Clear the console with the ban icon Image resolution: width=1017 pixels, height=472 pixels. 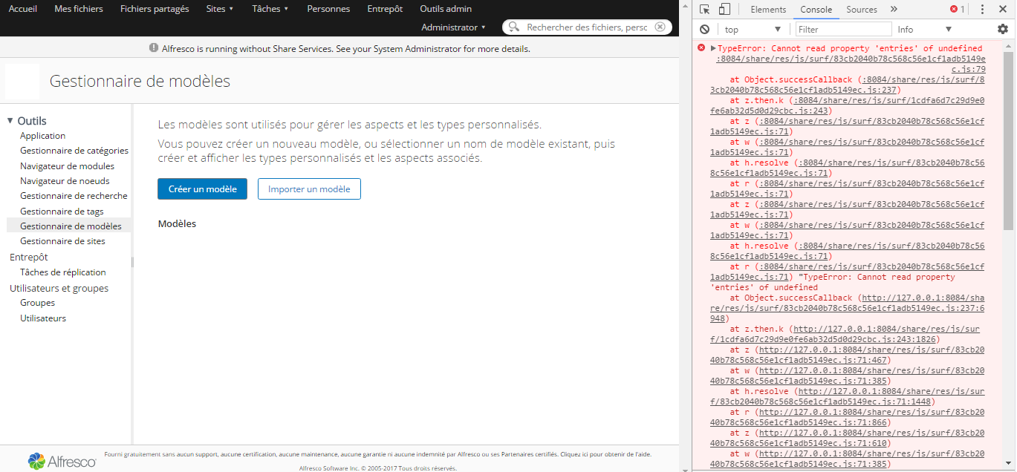pyautogui.click(x=704, y=29)
